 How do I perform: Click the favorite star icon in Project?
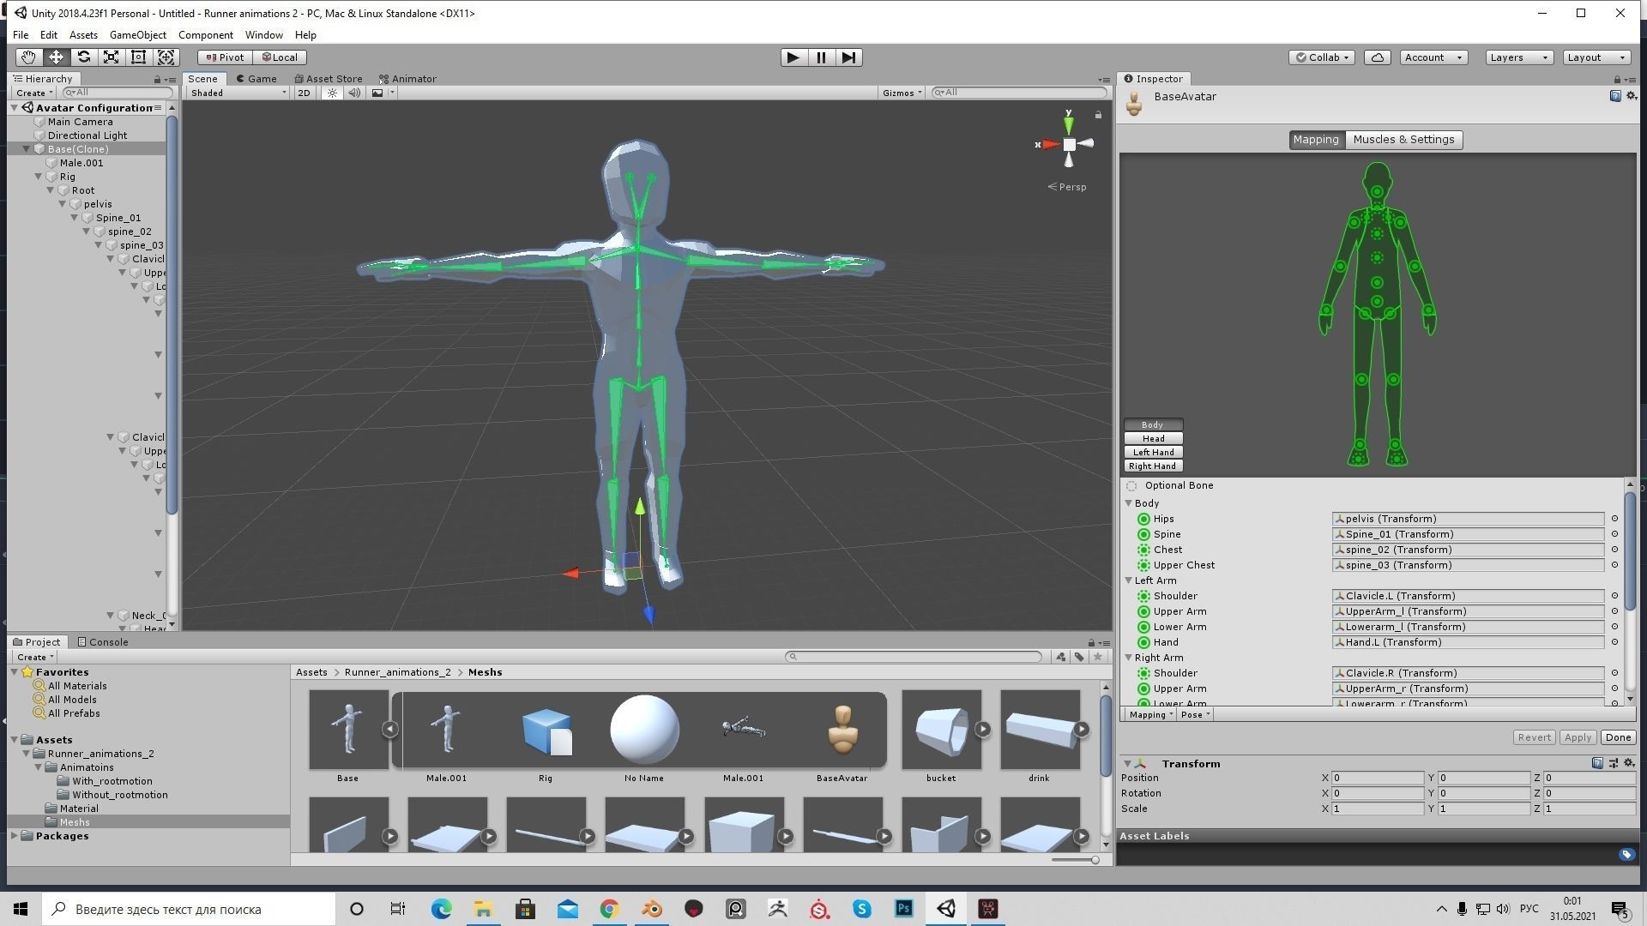(1097, 657)
